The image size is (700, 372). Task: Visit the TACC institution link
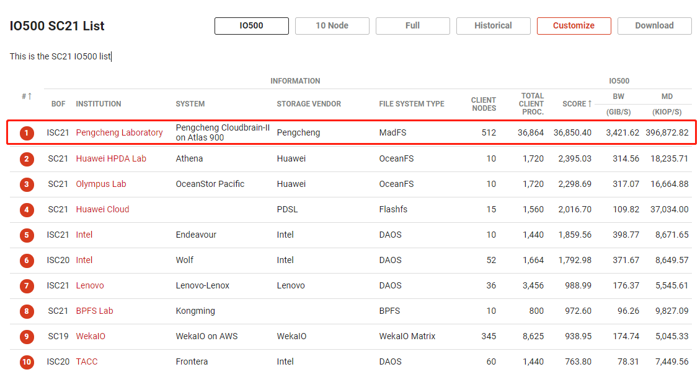(x=87, y=361)
